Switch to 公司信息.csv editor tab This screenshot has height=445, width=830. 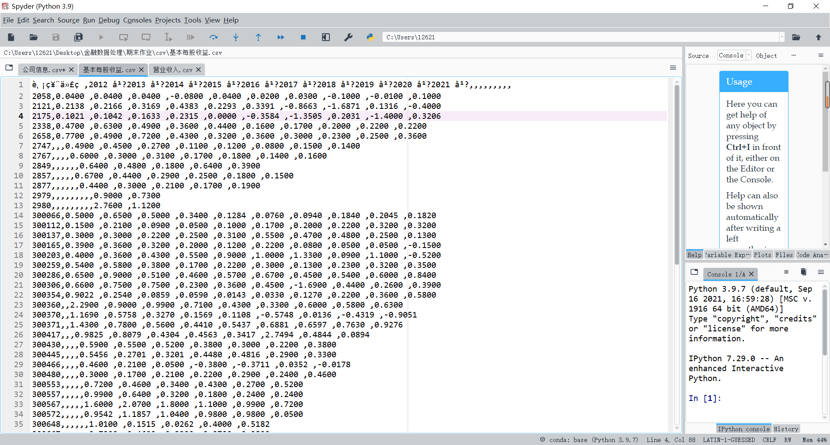[x=44, y=70]
